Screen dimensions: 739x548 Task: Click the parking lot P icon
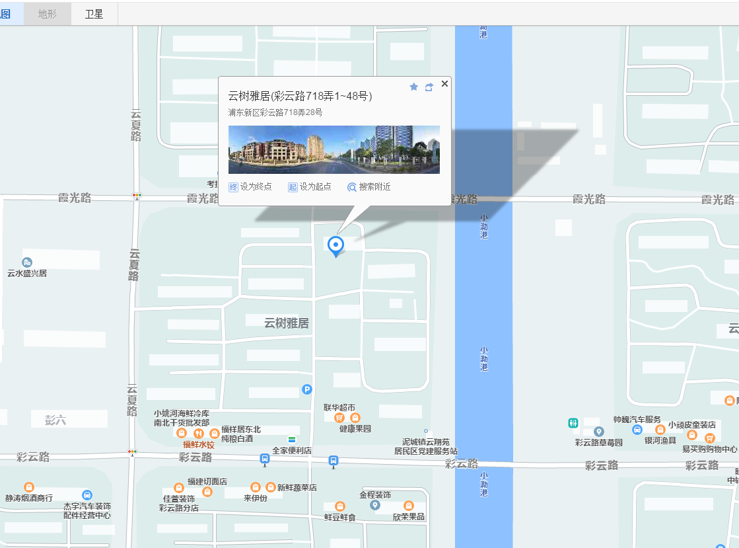point(306,389)
